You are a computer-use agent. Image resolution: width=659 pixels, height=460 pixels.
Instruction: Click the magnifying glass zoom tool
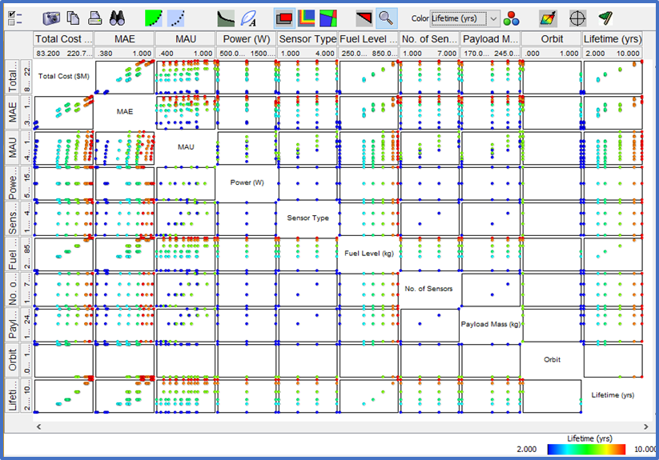(x=386, y=18)
